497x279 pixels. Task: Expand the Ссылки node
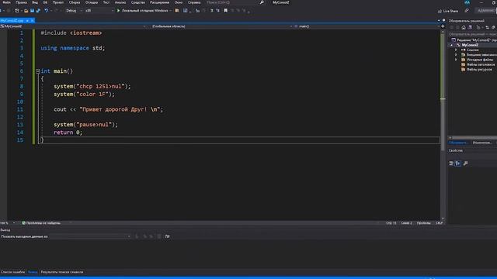[456, 50]
